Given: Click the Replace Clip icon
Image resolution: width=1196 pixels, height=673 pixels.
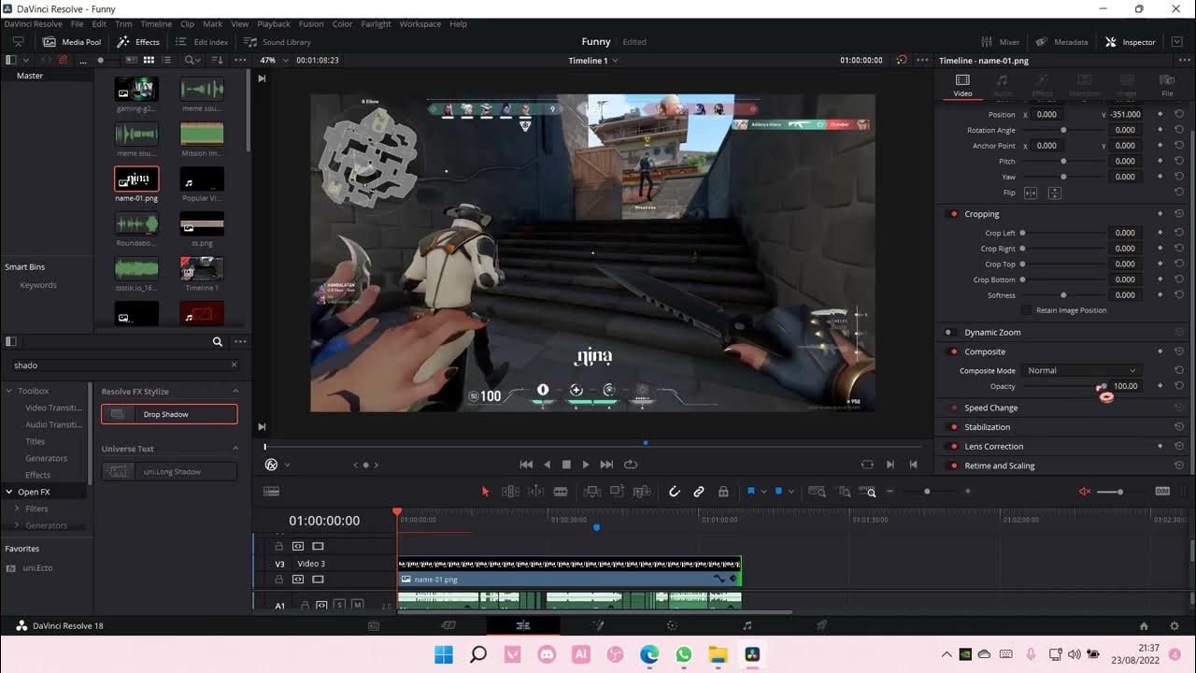Looking at the screenshot, I should tap(642, 492).
